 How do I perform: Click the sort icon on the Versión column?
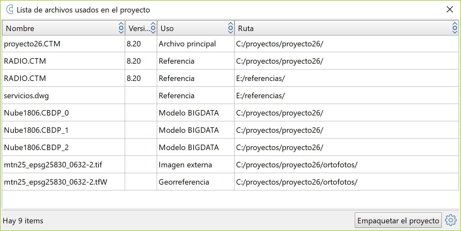tap(154, 28)
